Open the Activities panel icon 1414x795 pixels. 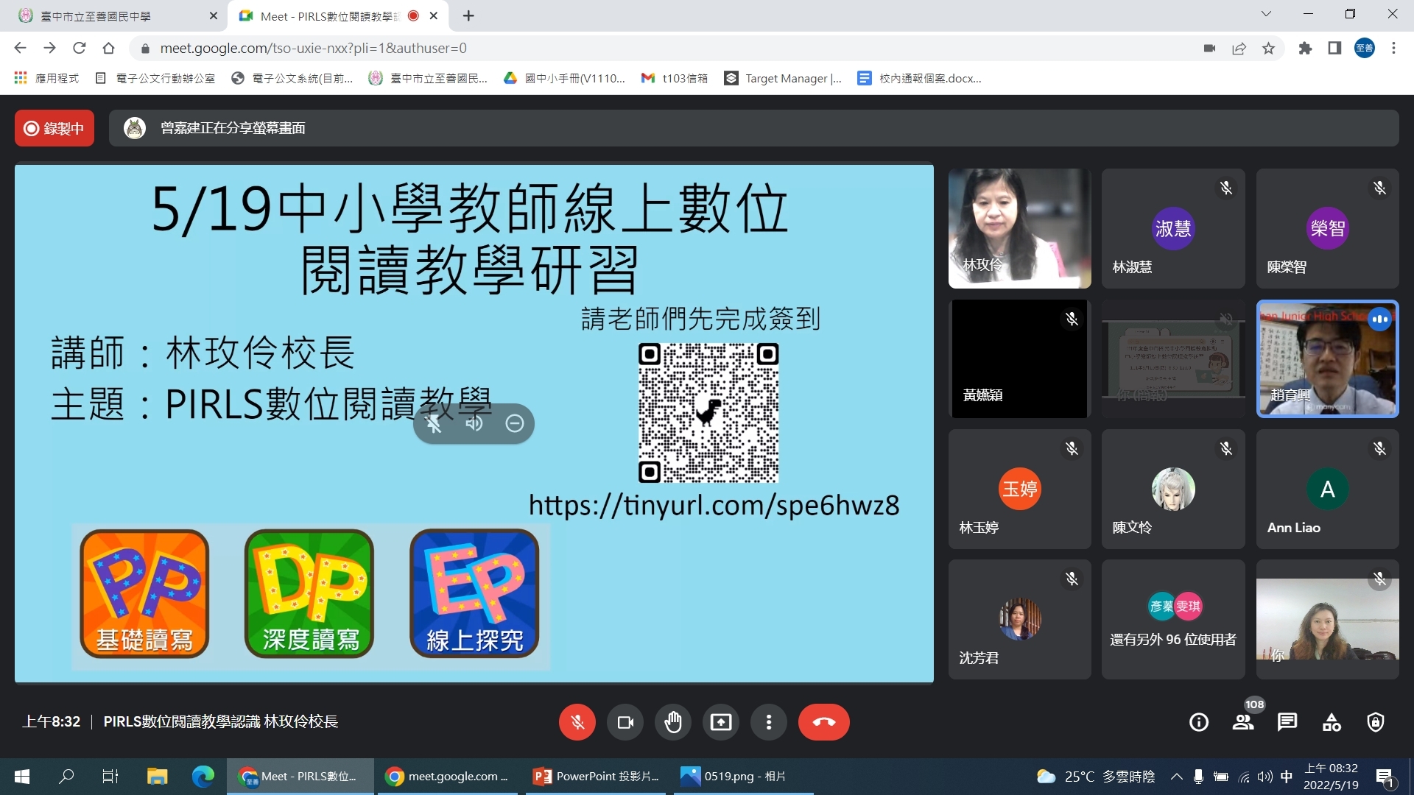tap(1332, 722)
